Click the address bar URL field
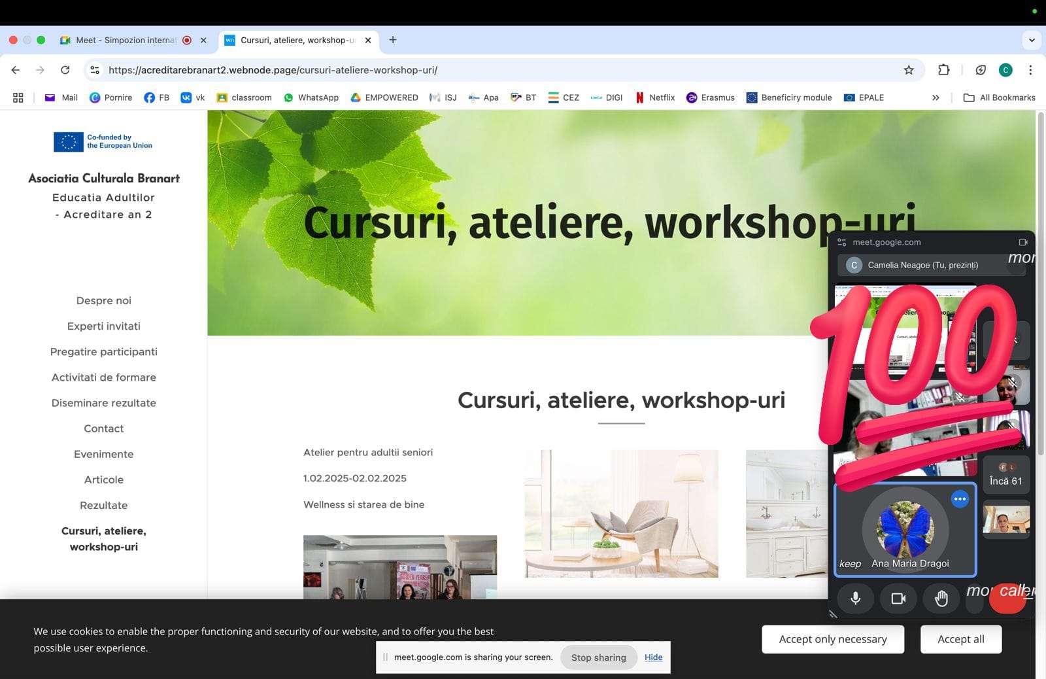This screenshot has width=1046, height=679. 458,70
